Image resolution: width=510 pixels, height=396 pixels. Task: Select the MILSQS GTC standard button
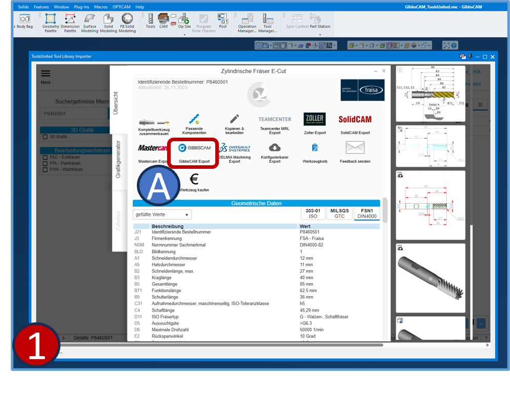[339, 213]
